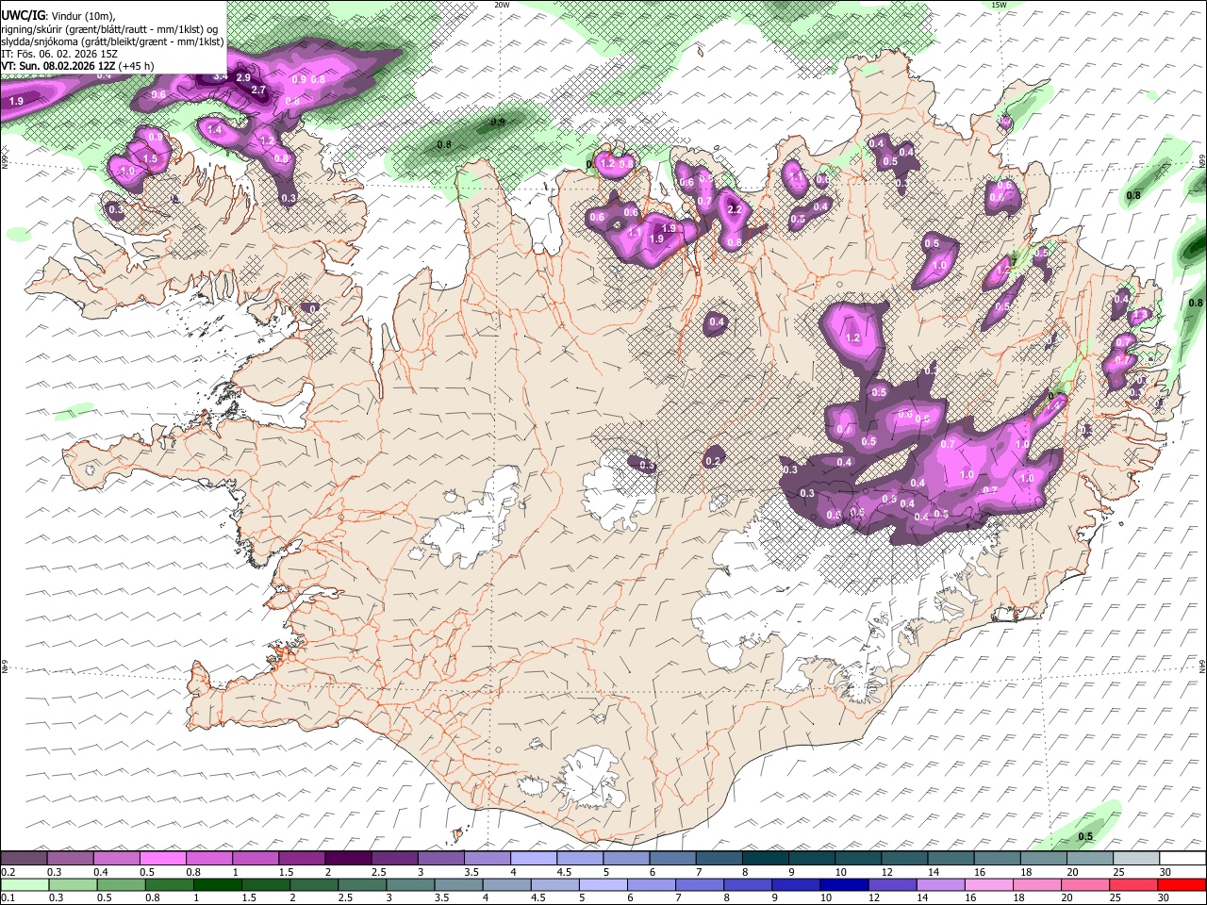This screenshot has width=1207, height=905.
Task: Click the "0.2" value on the map
Action: [x=714, y=461]
